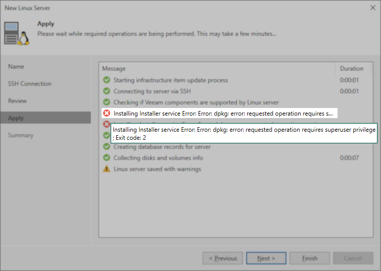Click the disabled Cancel button
The height and width of the screenshot is (271, 381).
pos(353,258)
